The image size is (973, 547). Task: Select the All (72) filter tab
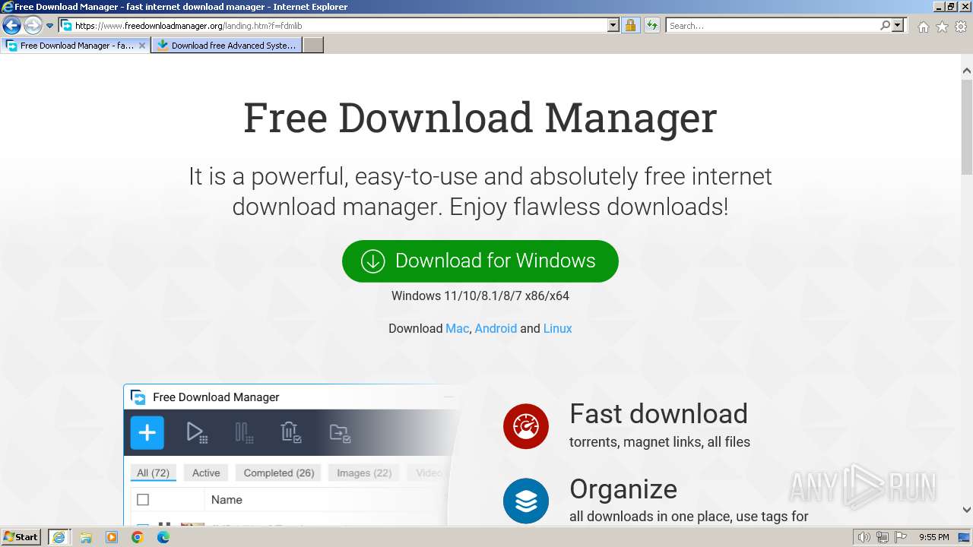click(153, 473)
